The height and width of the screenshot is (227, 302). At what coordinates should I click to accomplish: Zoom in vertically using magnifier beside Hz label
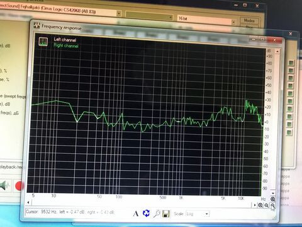pos(272,199)
